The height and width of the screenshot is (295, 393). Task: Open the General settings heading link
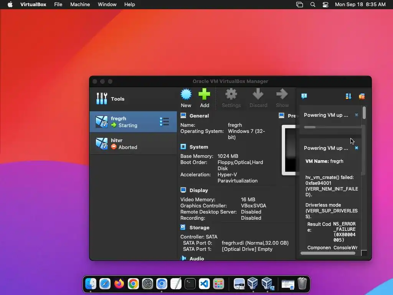(x=199, y=116)
